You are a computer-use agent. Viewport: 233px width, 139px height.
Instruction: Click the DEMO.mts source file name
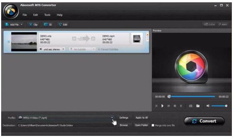tap(46, 36)
